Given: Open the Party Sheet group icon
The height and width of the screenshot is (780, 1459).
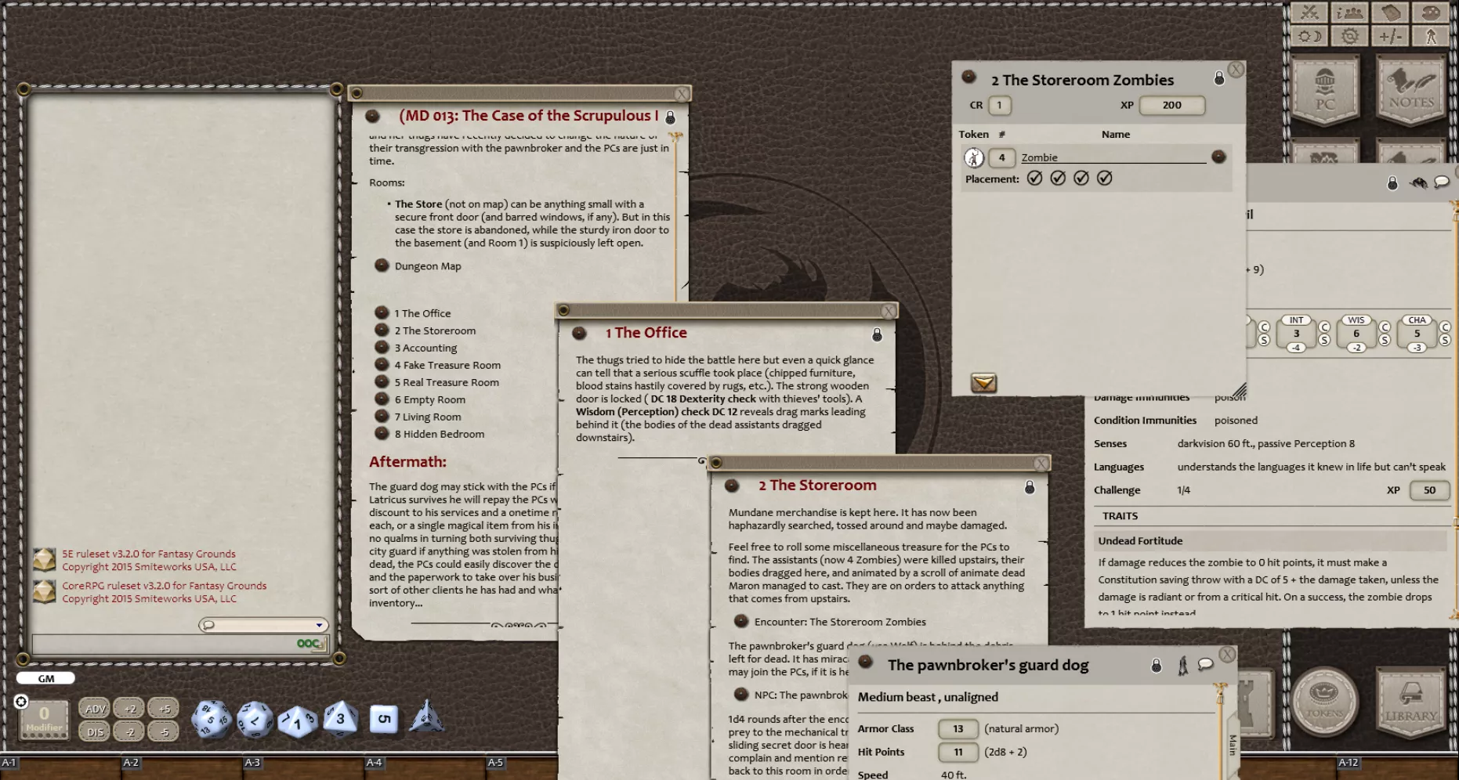Looking at the screenshot, I should tap(1349, 13).
